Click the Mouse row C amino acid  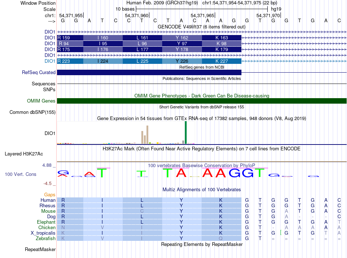[x=142, y=211]
